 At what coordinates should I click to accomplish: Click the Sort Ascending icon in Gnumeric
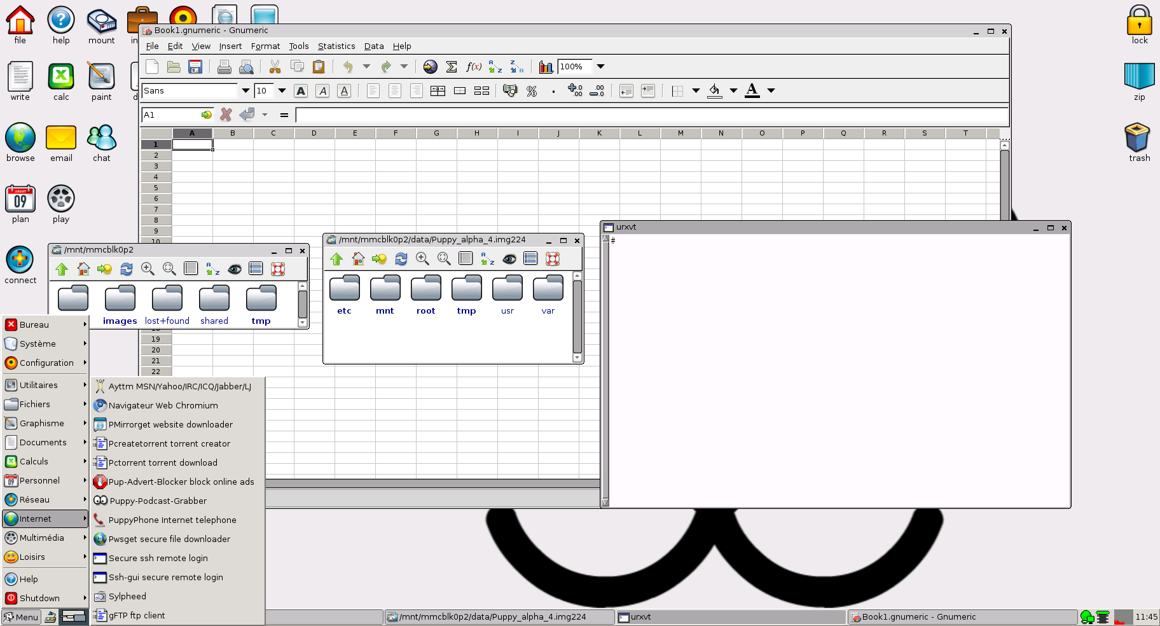(x=495, y=67)
